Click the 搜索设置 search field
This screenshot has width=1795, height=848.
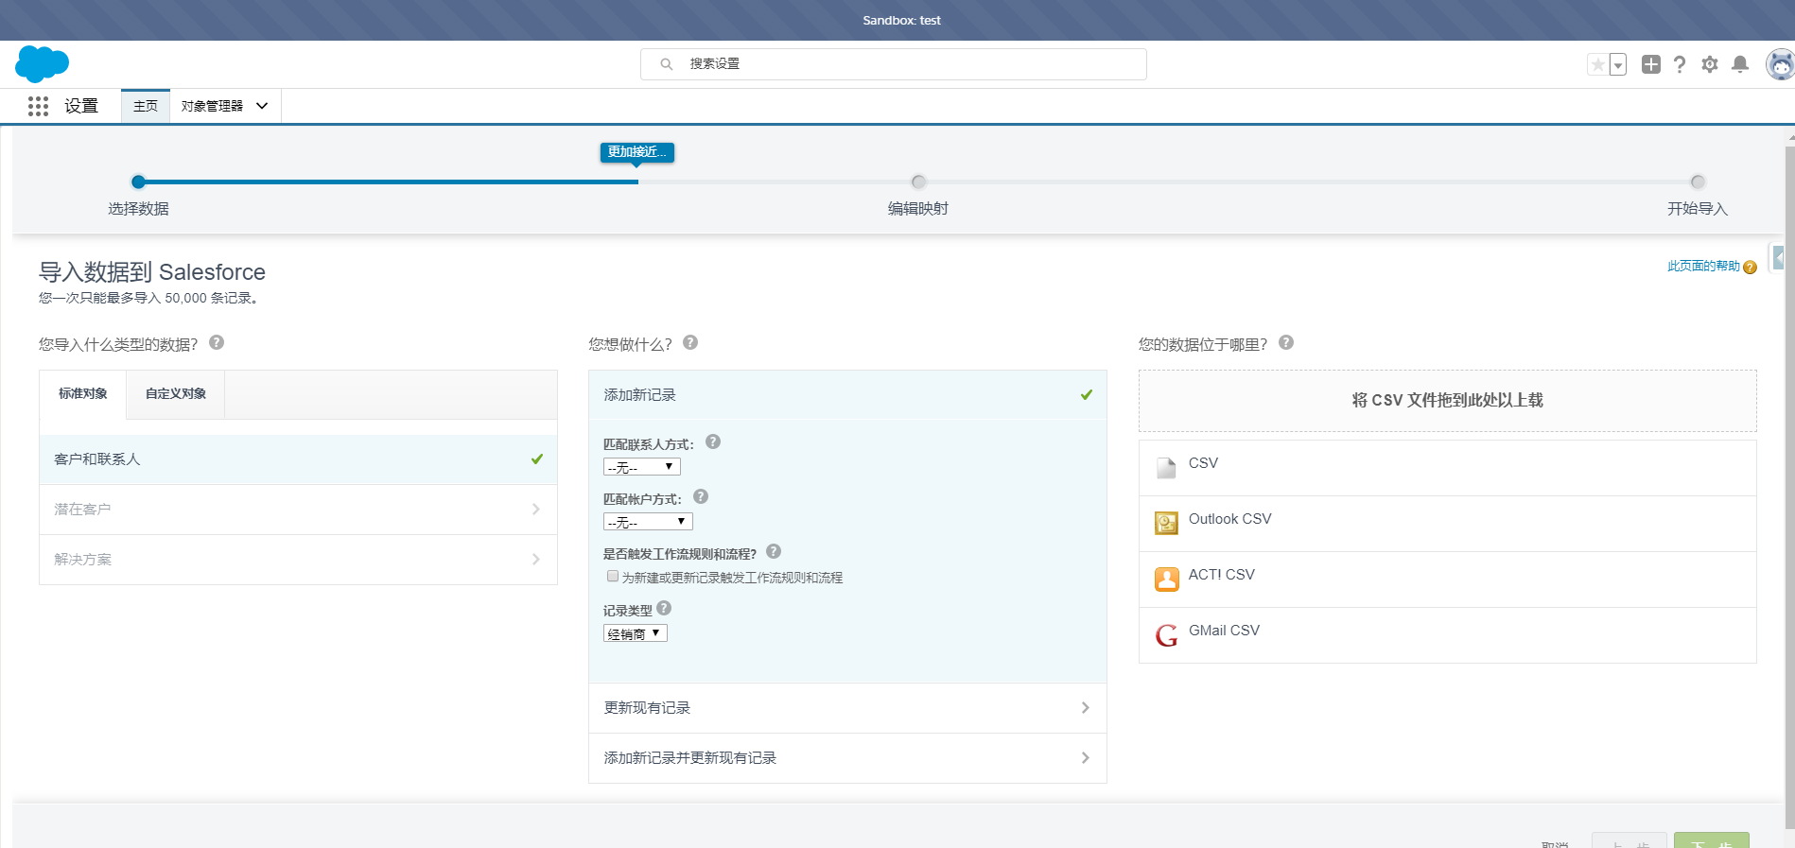click(x=894, y=64)
